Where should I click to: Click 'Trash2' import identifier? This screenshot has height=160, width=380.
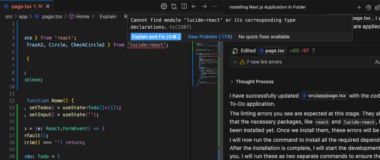pyautogui.click(x=35, y=45)
